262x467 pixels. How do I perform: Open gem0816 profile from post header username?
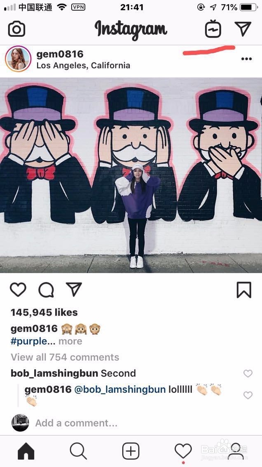pos(60,54)
